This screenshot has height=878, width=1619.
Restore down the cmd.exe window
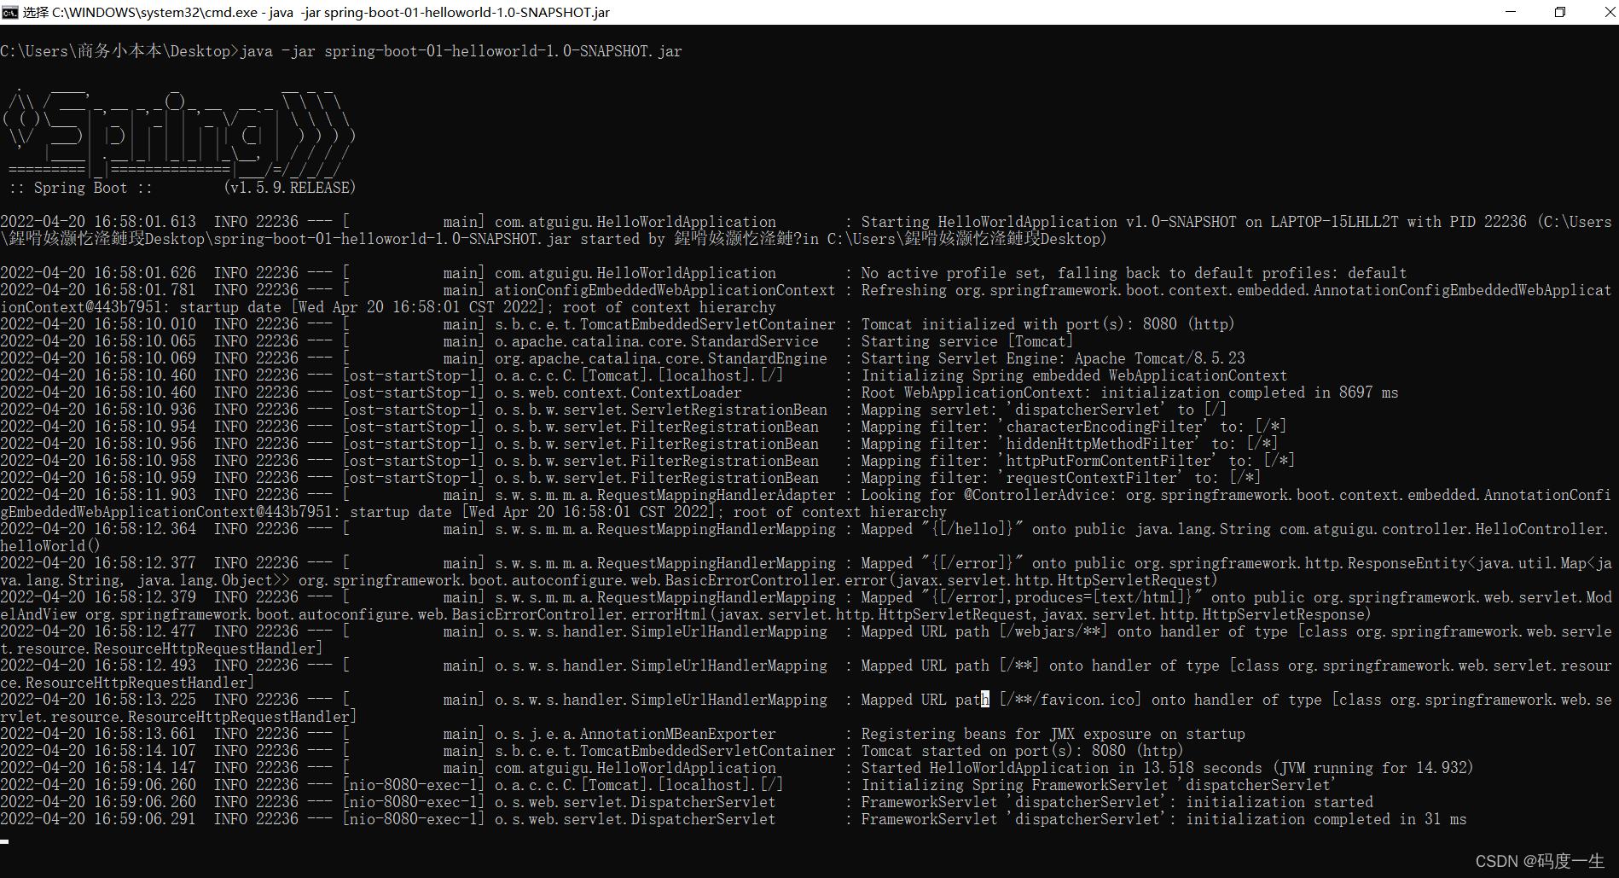coord(1560,12)
